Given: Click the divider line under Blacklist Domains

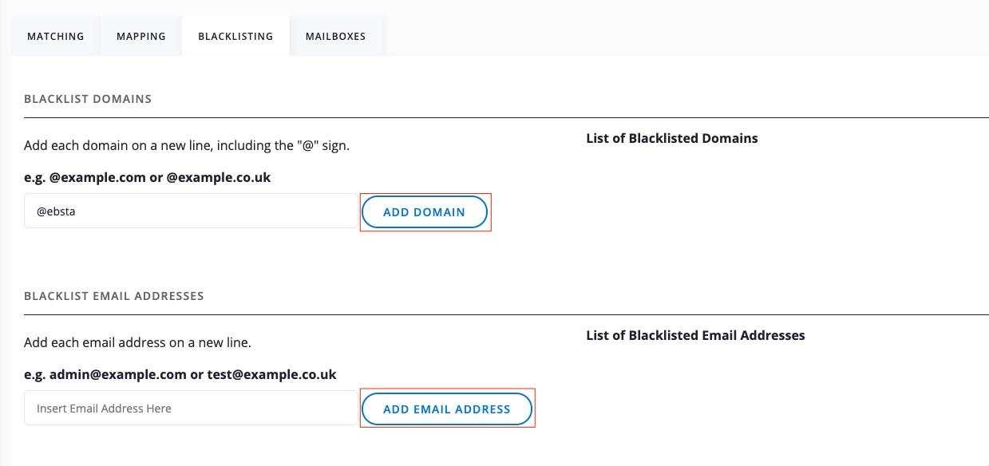Looking at the screenshot, I should tap(506, 118).
